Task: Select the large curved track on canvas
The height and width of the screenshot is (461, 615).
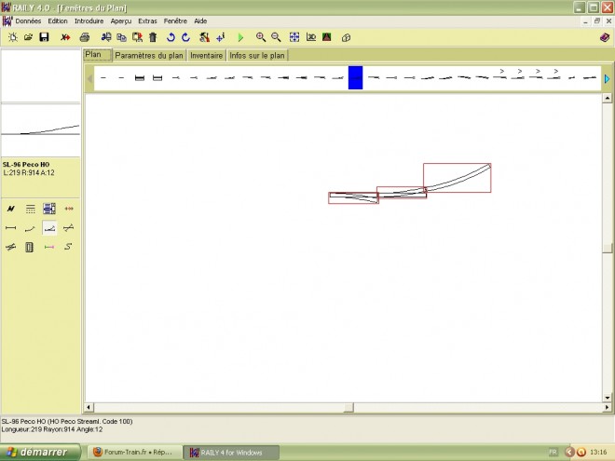Action: point(458,178)
